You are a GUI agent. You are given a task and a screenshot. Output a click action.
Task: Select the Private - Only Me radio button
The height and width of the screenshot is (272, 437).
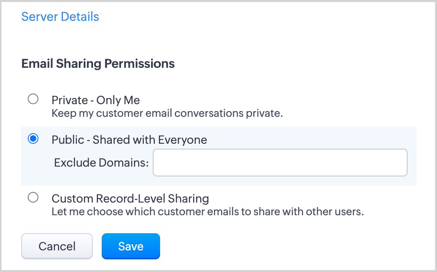pos(33,99)
